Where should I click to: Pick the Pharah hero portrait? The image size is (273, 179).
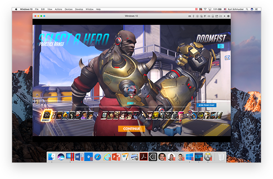coord(65,115)
